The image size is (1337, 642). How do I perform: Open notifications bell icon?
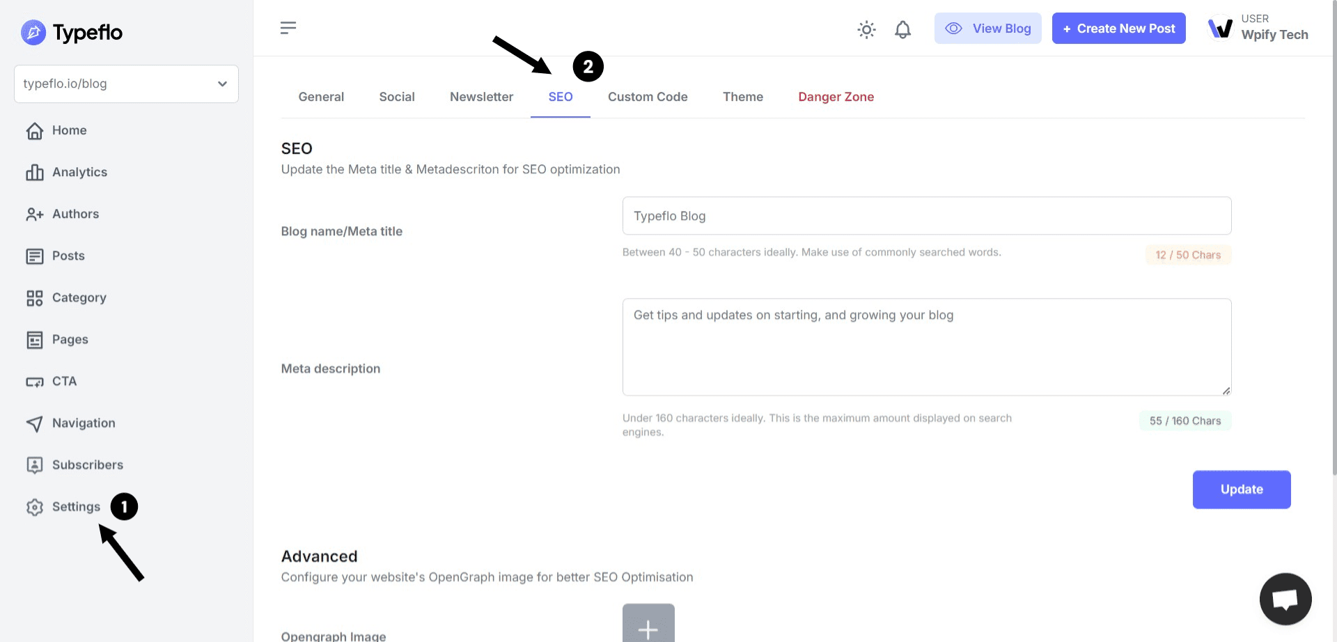coord(902,29)
